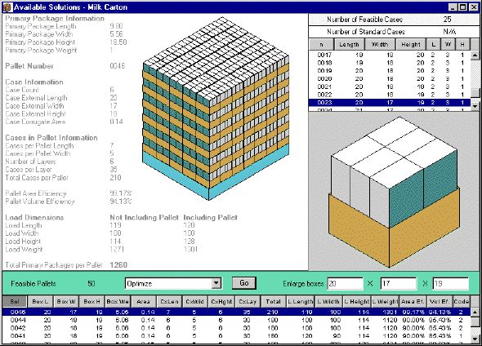This screenshot has width=482, height=346.
Task: Click the Vol Ef. column header
Action: click(x=440, y=301)
